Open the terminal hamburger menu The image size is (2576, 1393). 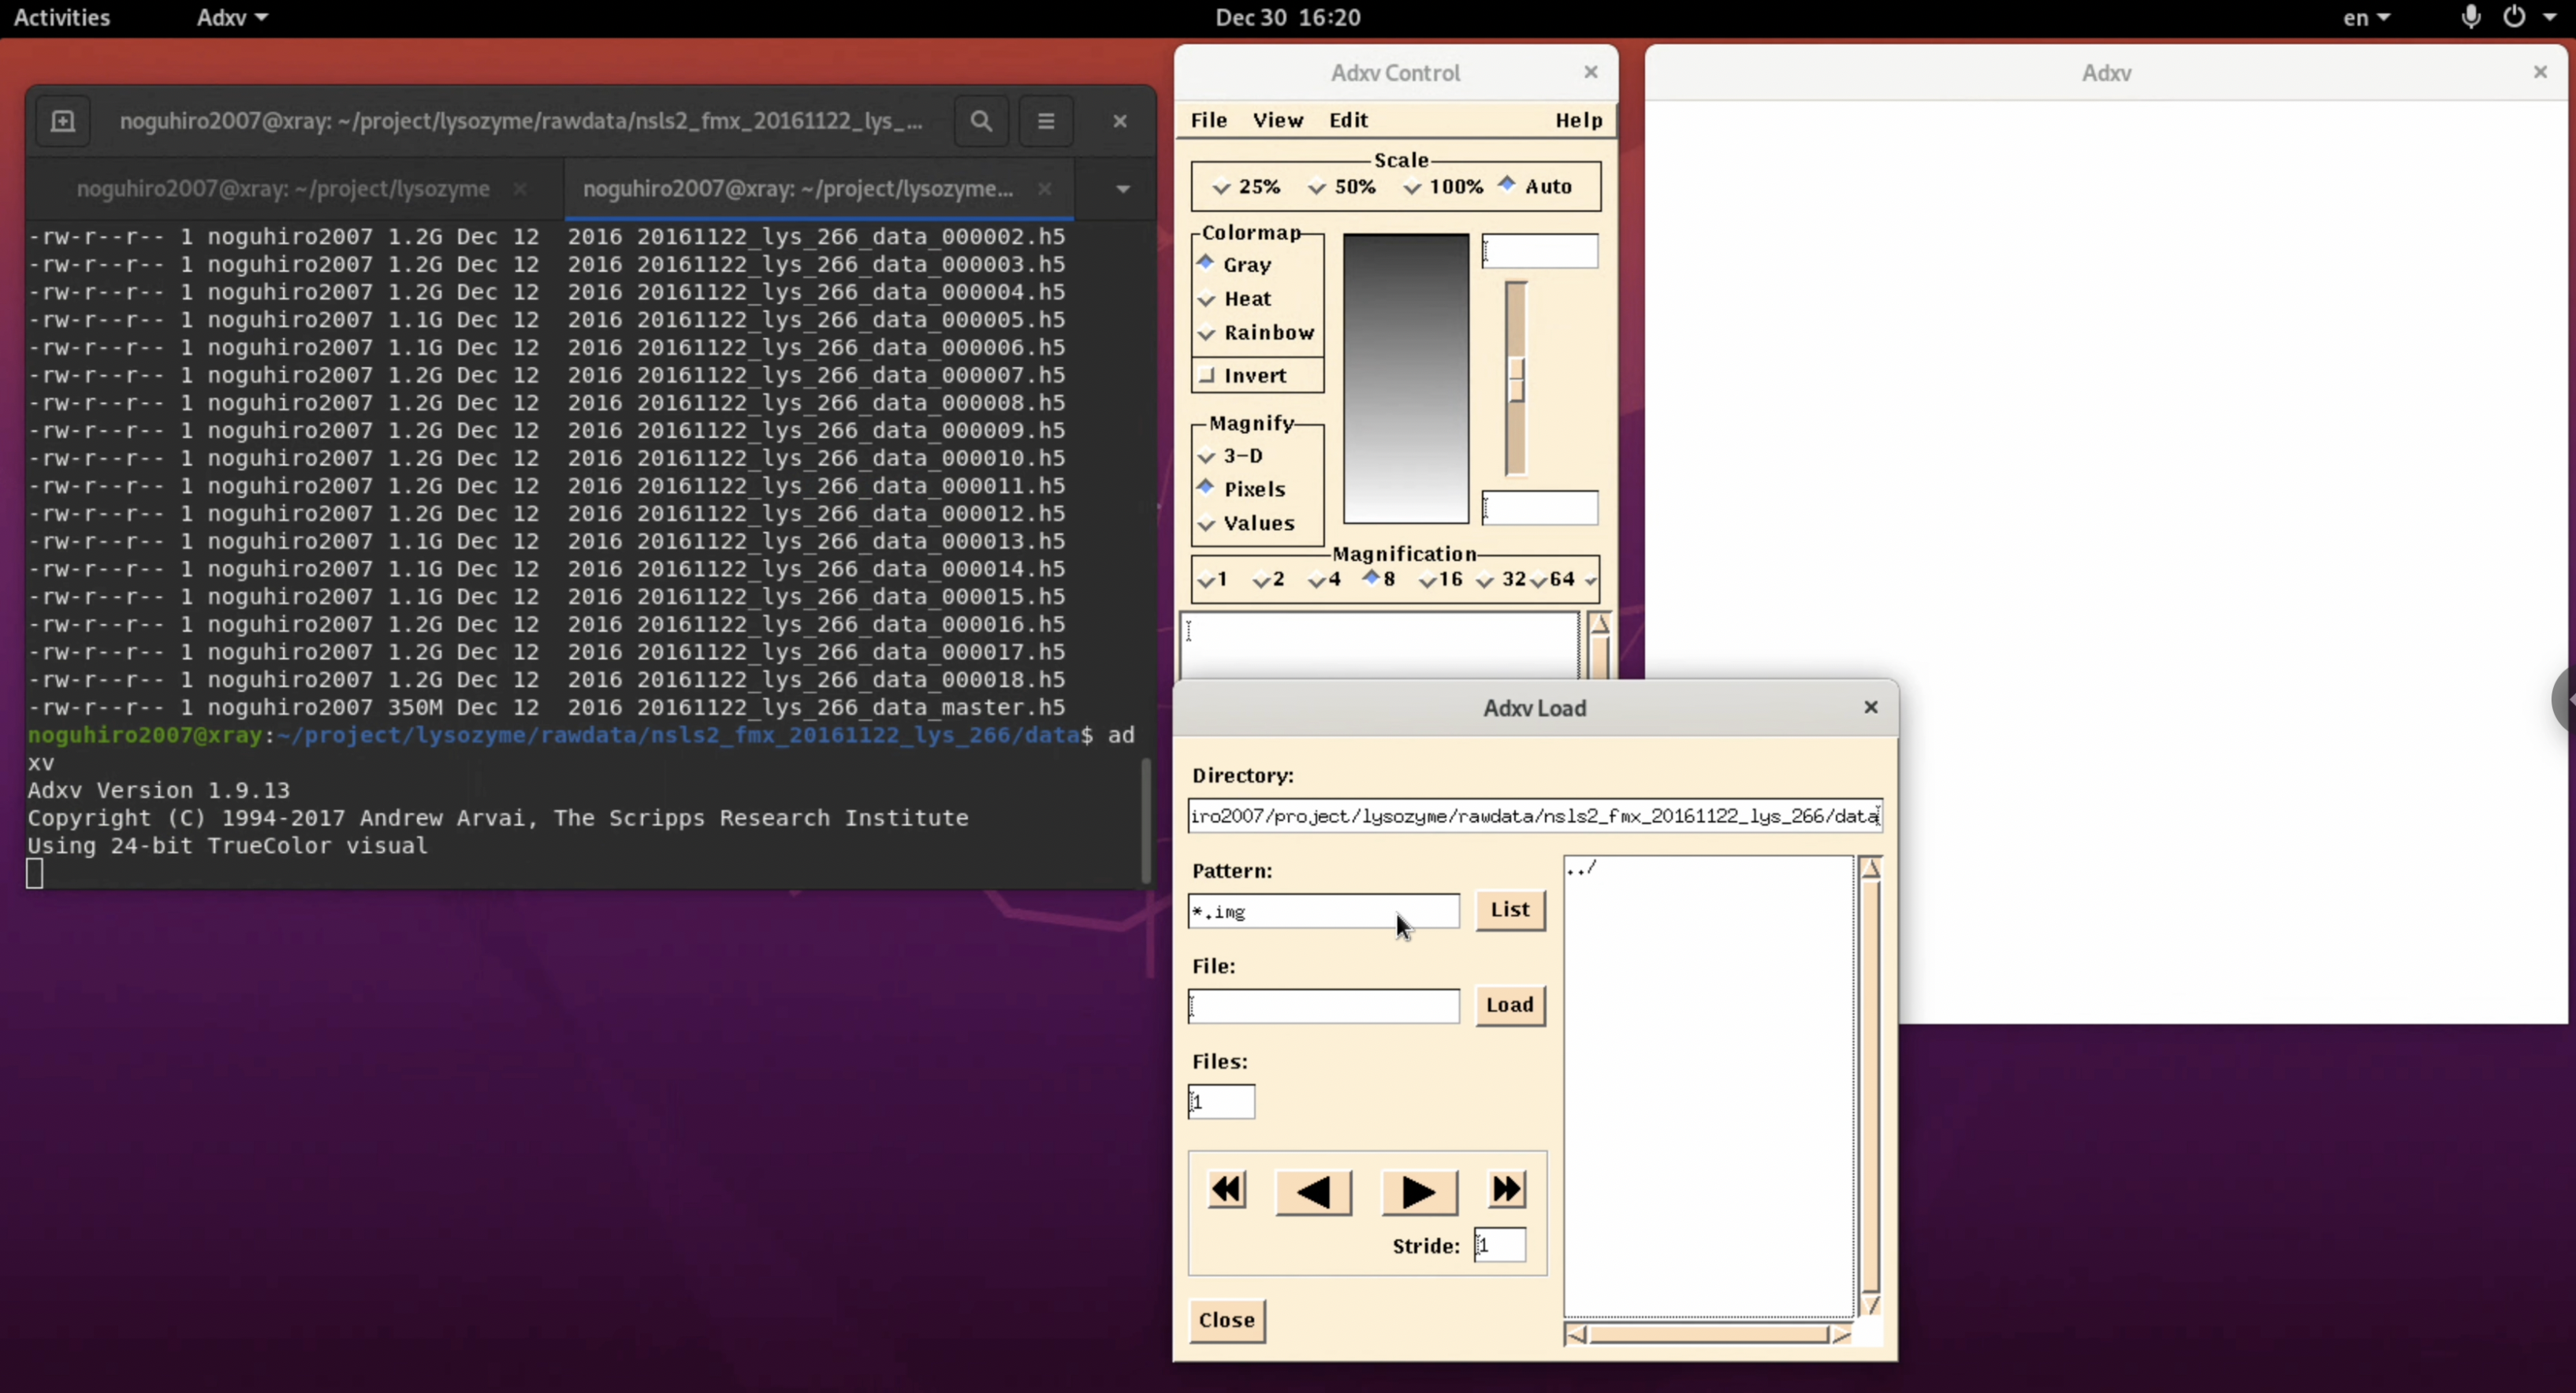point(1046,121)
